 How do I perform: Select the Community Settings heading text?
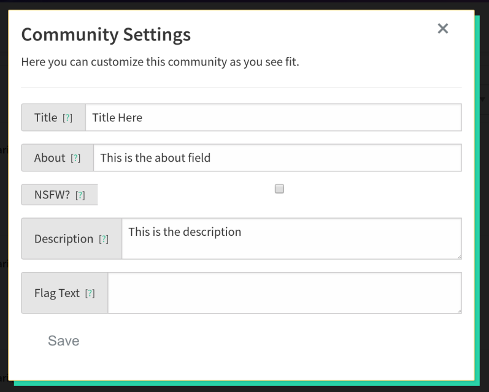(106, 34)
